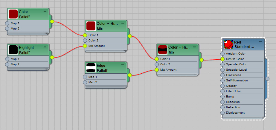Click the Reflection slot on Red Standard
276x130 pixels.
pos(233,102)
